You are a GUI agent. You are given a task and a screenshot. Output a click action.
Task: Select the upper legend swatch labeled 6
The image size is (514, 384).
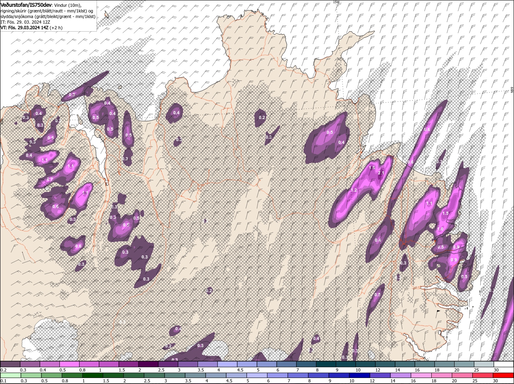[287, 364]
